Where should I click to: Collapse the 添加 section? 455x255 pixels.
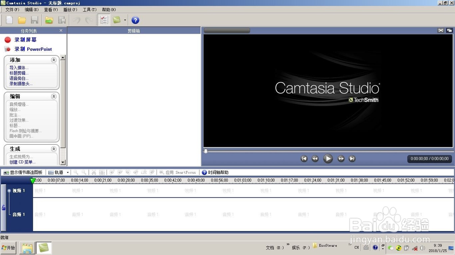(54, 60)
